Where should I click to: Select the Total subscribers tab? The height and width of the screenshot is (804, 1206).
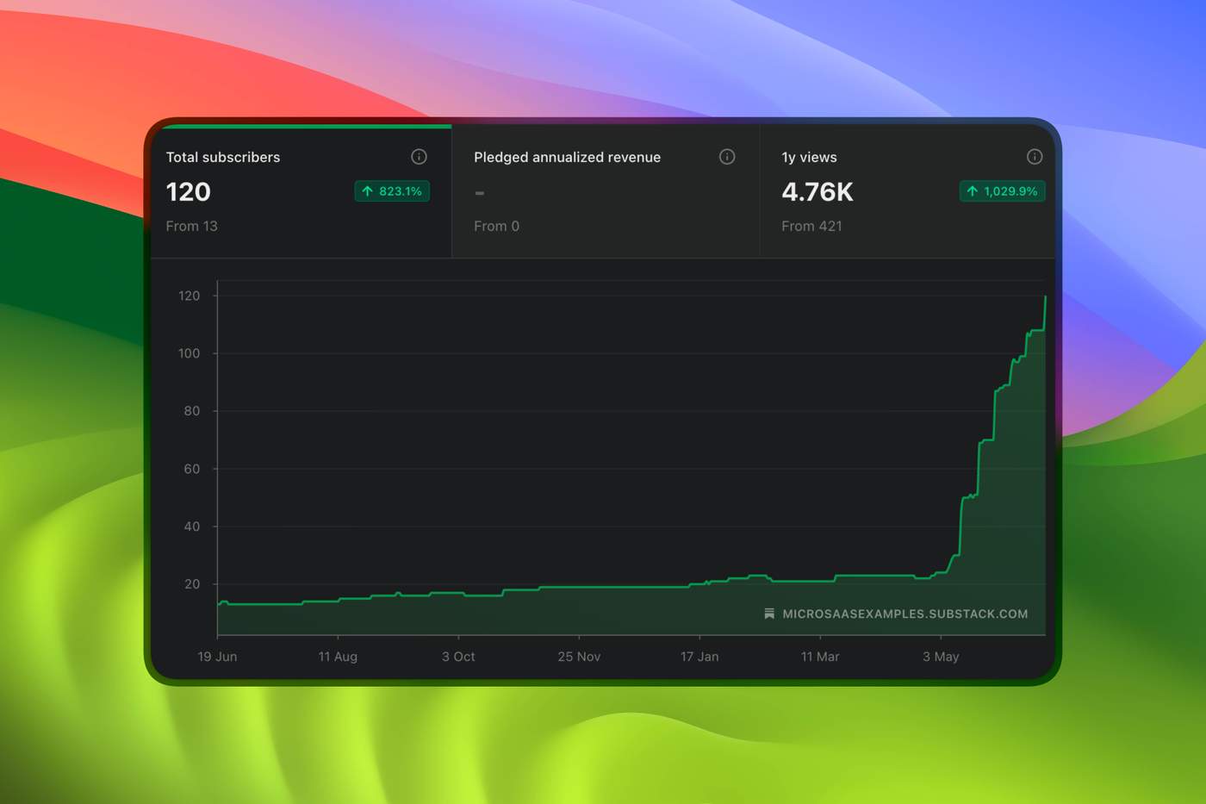pyautogui.click(x=301, y=191)
